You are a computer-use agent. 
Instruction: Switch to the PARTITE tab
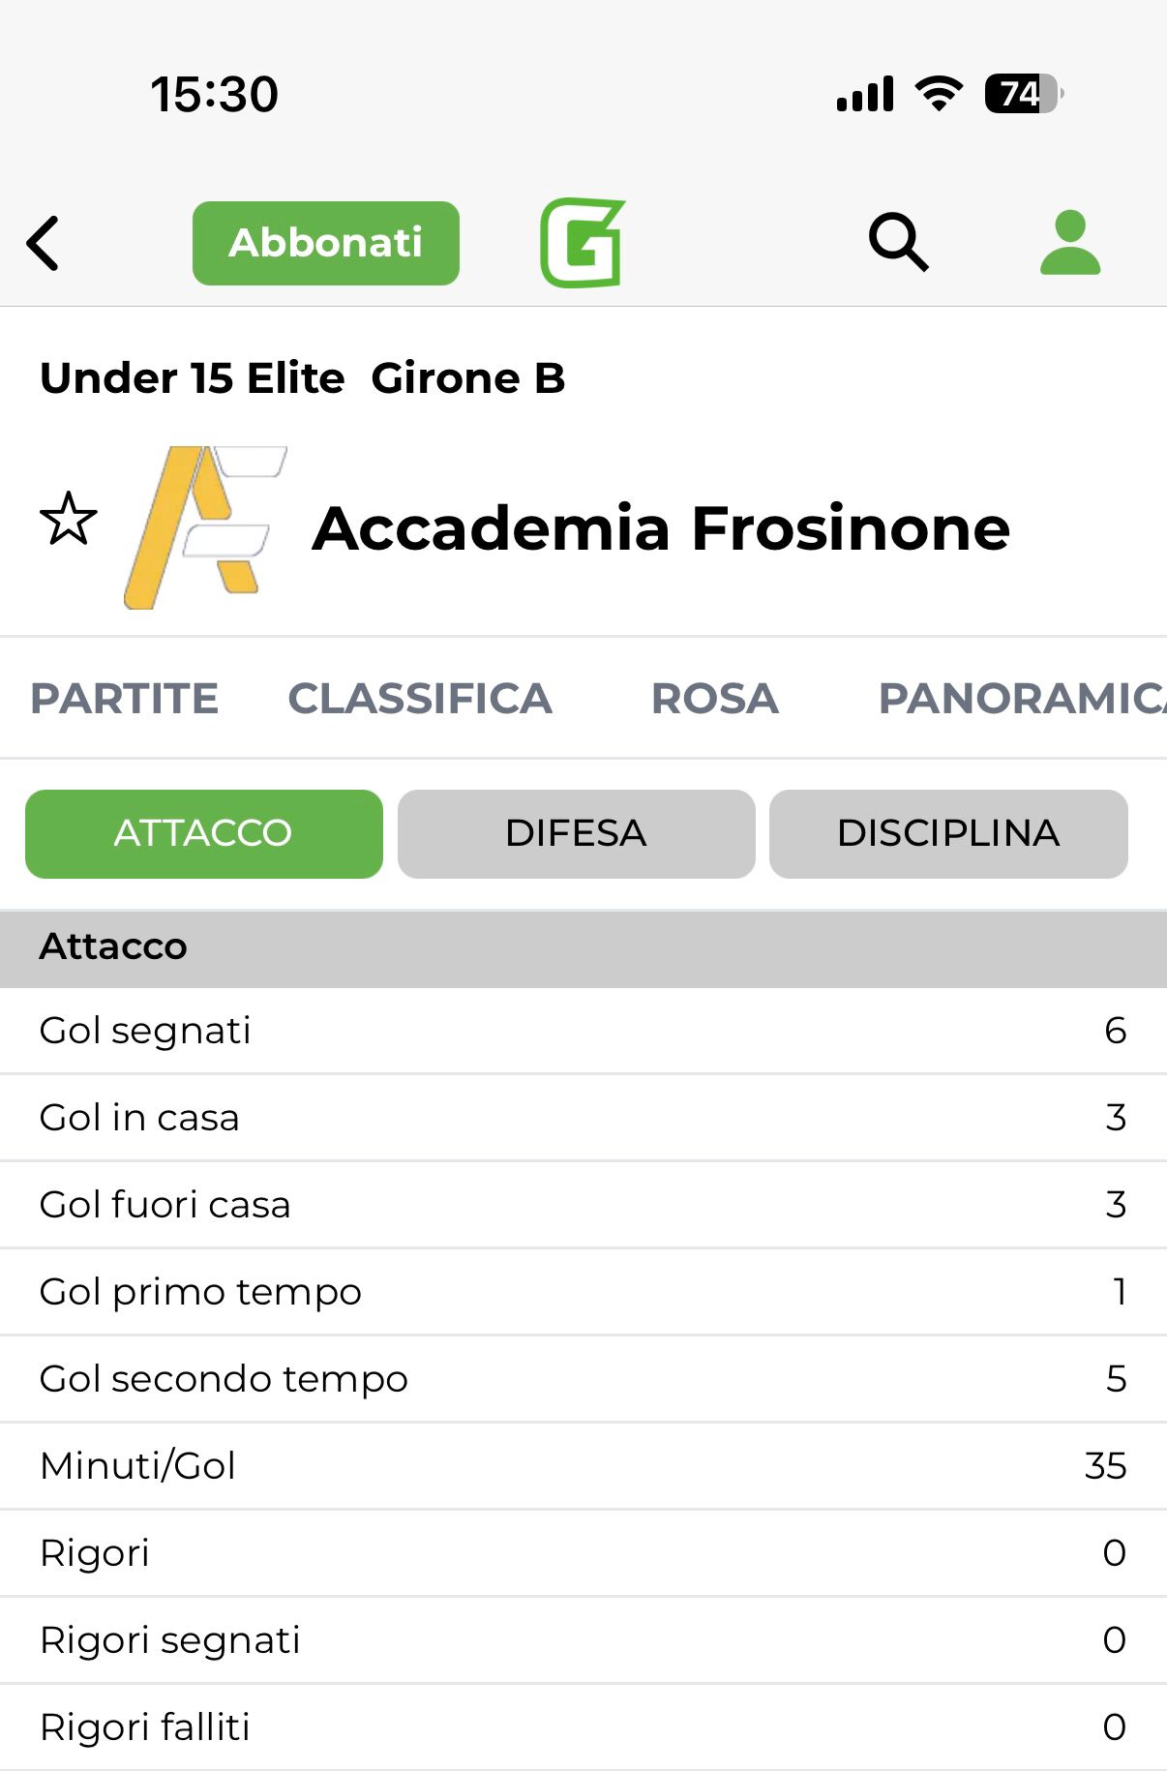click(x=125, y=699)
